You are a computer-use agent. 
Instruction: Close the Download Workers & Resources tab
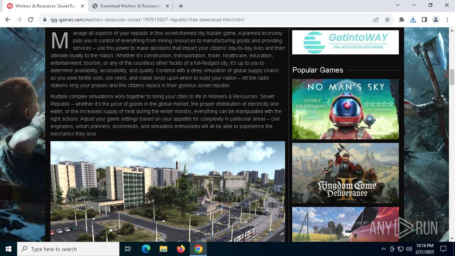[x=167, y=6]
